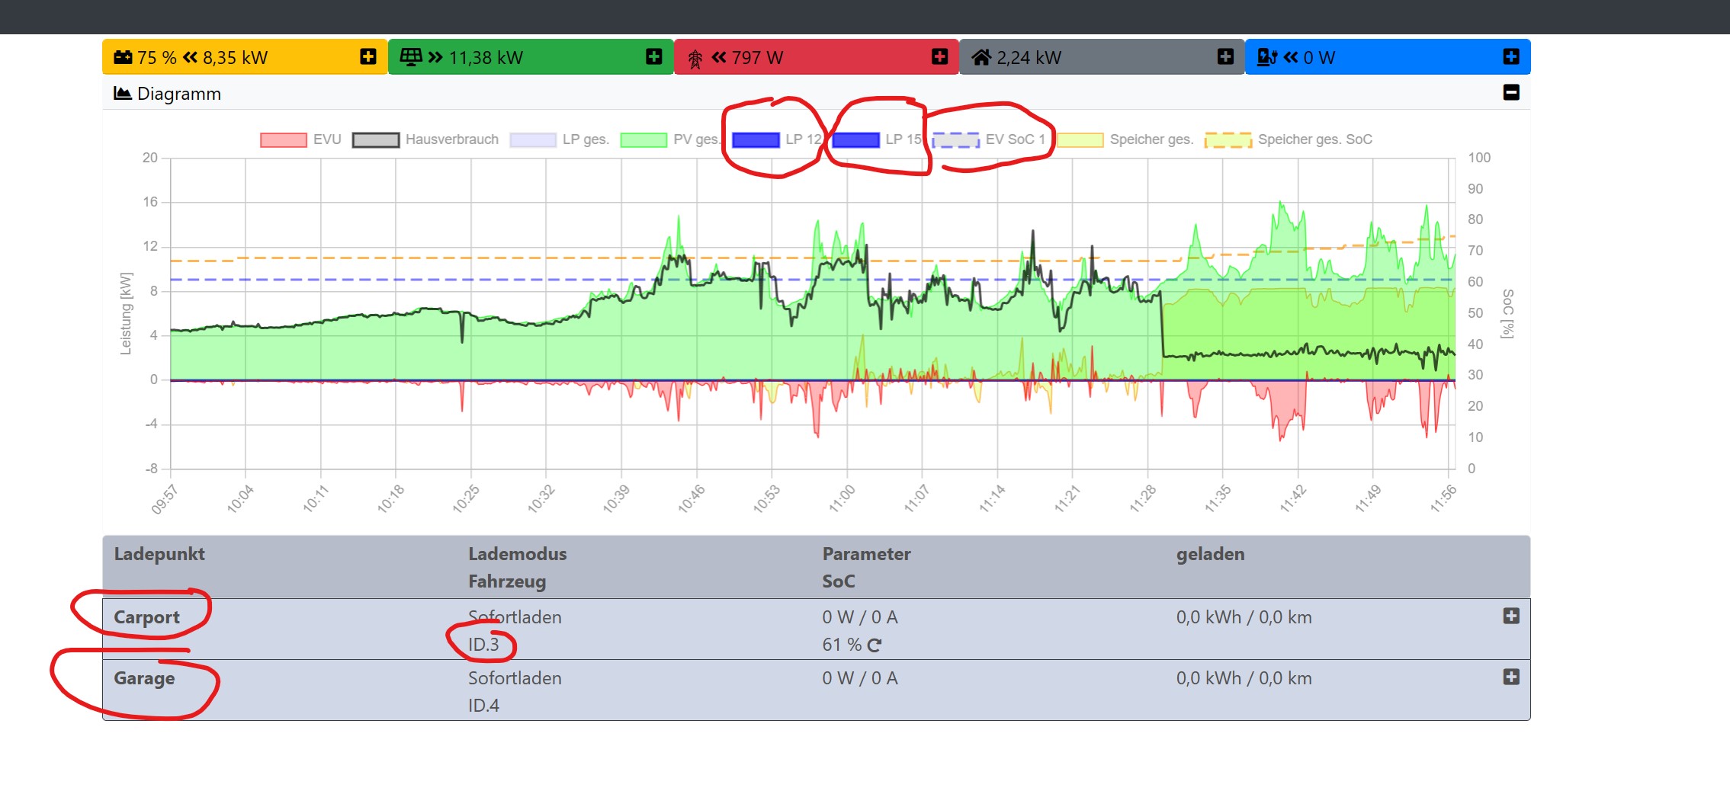The width and height of the screenshot is (1730, 791).
Task: Expand the Garage charge point row
Action: coord(1510,677)
